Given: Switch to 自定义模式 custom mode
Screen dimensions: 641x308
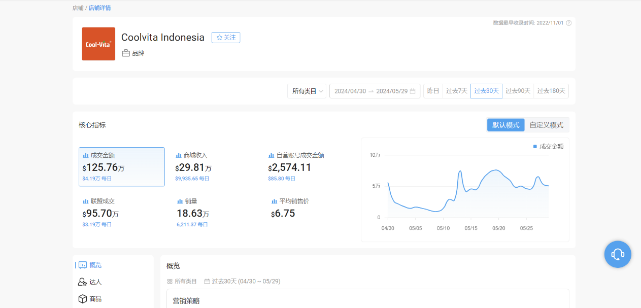Looking at the screenshot, I should 546,125.
